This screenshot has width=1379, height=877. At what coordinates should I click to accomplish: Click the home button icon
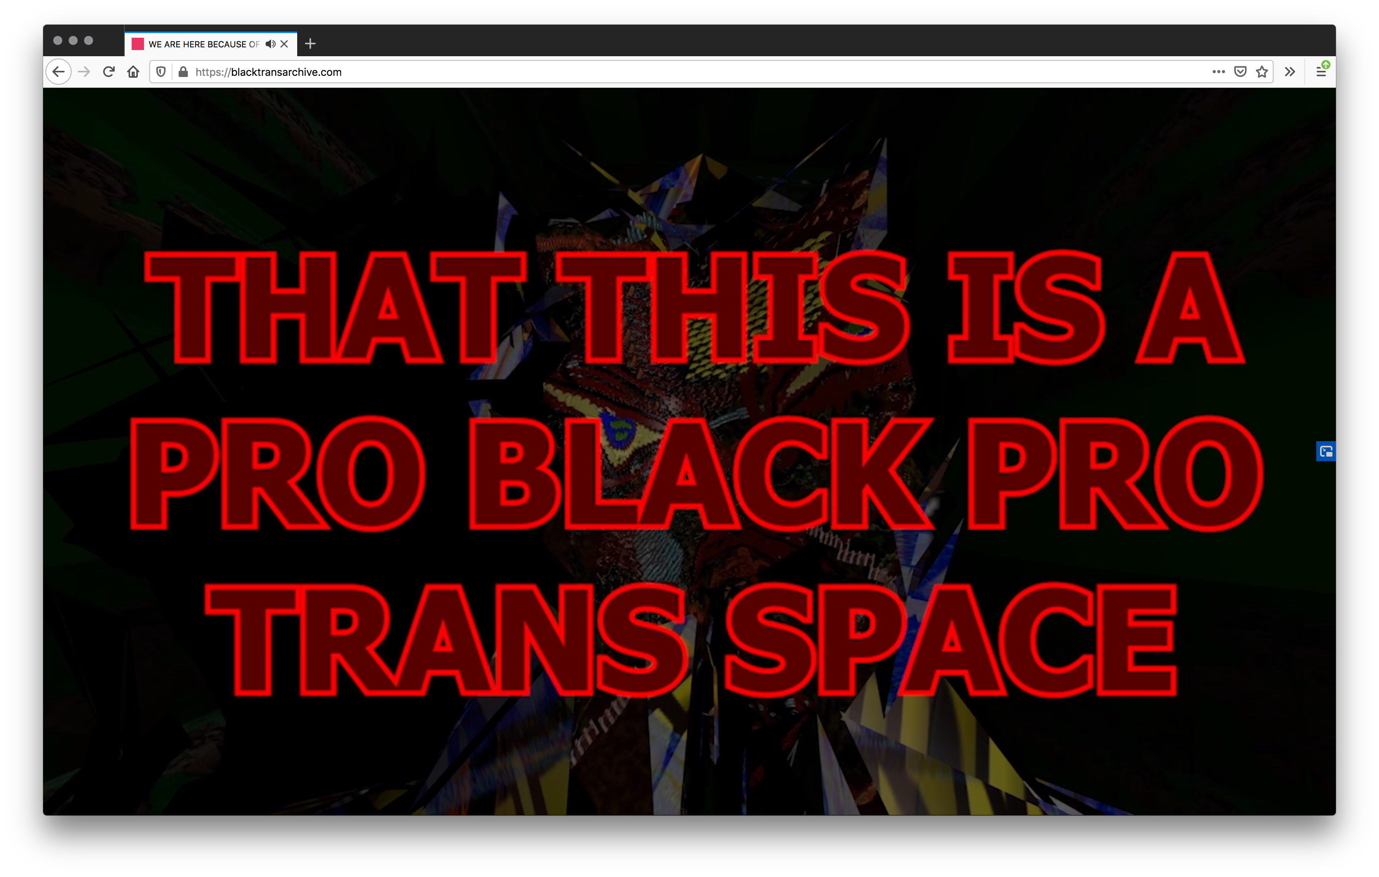136,71
